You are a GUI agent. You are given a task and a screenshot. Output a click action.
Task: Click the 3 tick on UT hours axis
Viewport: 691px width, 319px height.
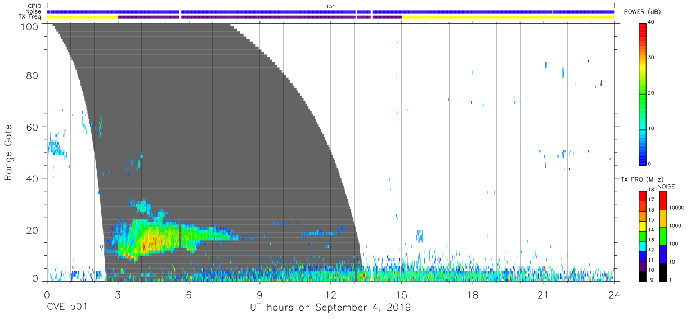[x=118, y=295]
